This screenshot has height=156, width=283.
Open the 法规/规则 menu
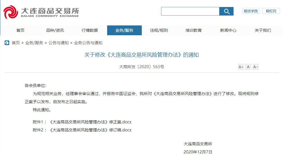coord(159,30)
